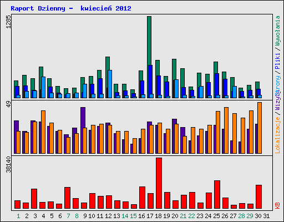
Task: Click the 38140 y-axis label
Action: (8, 164)
